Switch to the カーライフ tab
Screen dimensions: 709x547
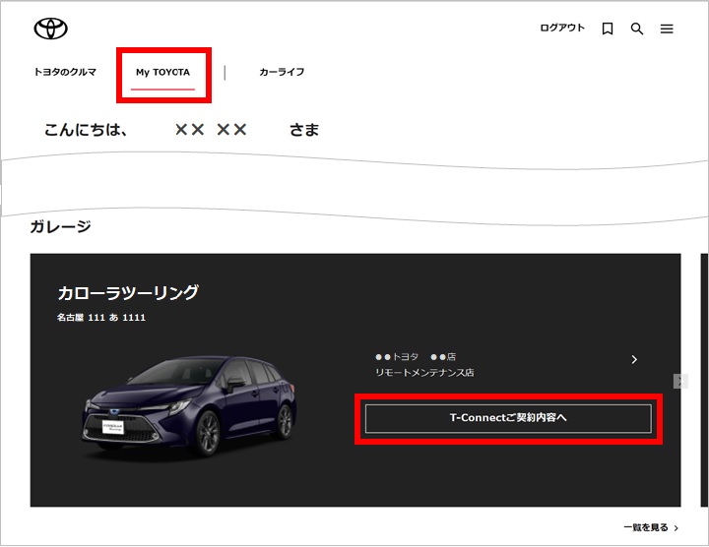click(x=282, y=72)
